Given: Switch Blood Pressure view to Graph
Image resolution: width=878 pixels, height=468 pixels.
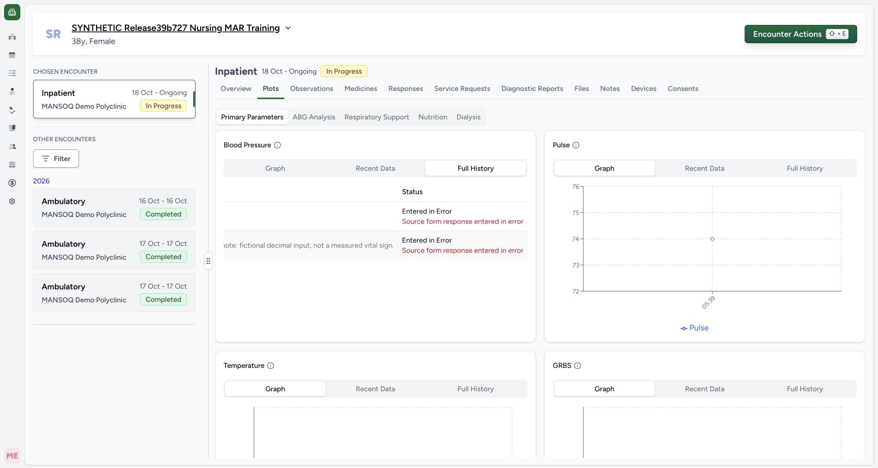Looking at the screenshot, I should coord(275,168).
